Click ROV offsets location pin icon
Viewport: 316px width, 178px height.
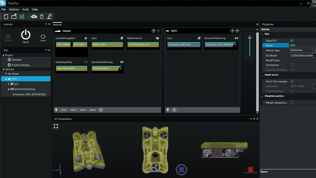click(168, 110)
